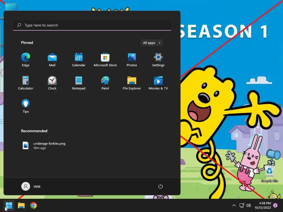Open the Calendar app
This screenshot has width=283, height=212.
point(79,60)
